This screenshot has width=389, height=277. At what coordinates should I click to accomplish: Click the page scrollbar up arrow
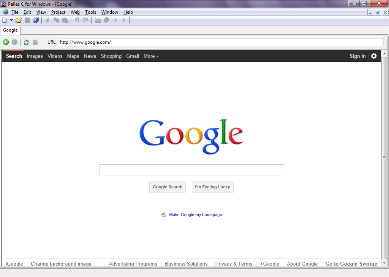point(384,53)
